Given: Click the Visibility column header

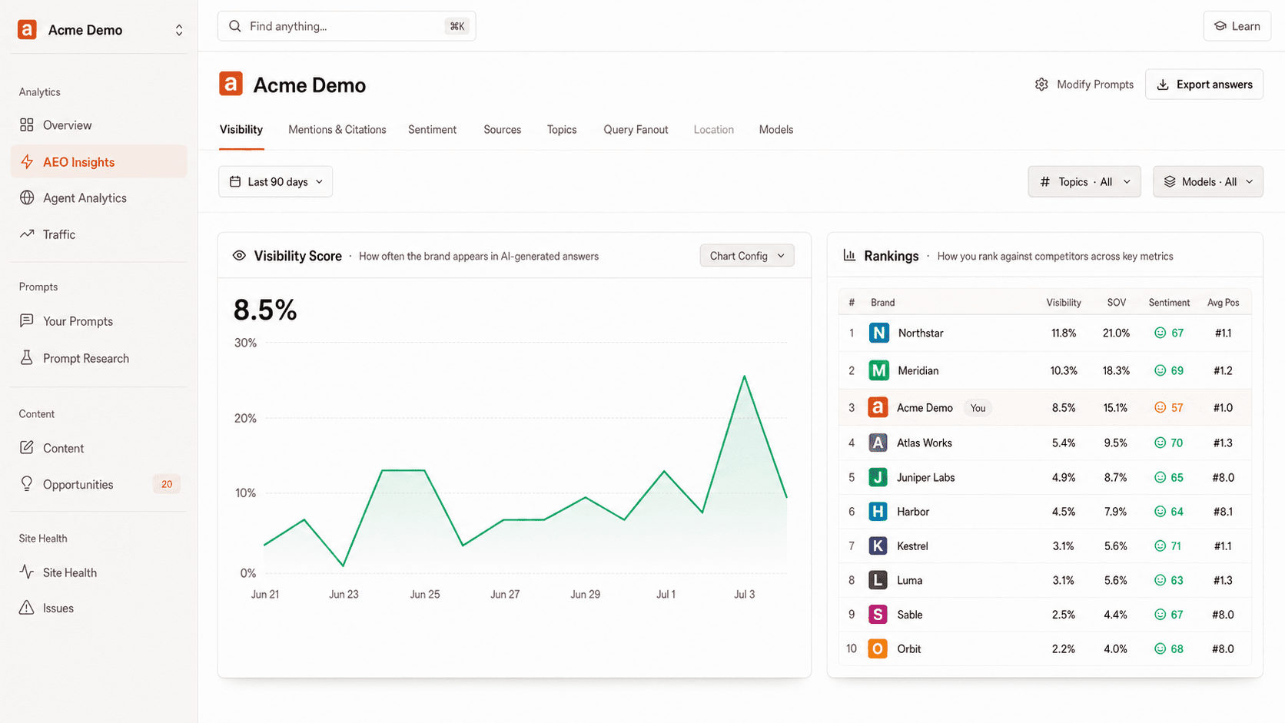Looking at the screenshot, I should [x=1064, y=303].
